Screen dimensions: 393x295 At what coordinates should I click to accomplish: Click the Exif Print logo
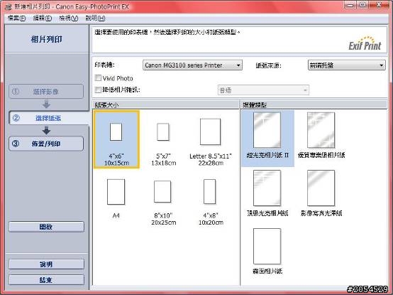365,43
